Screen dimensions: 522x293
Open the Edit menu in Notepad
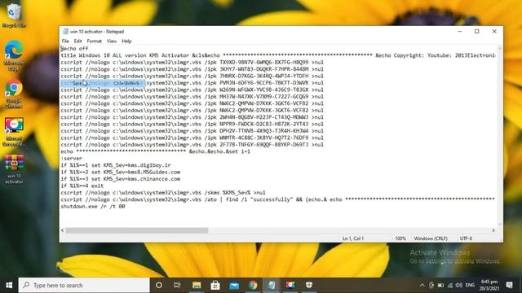tap(77, 42)
